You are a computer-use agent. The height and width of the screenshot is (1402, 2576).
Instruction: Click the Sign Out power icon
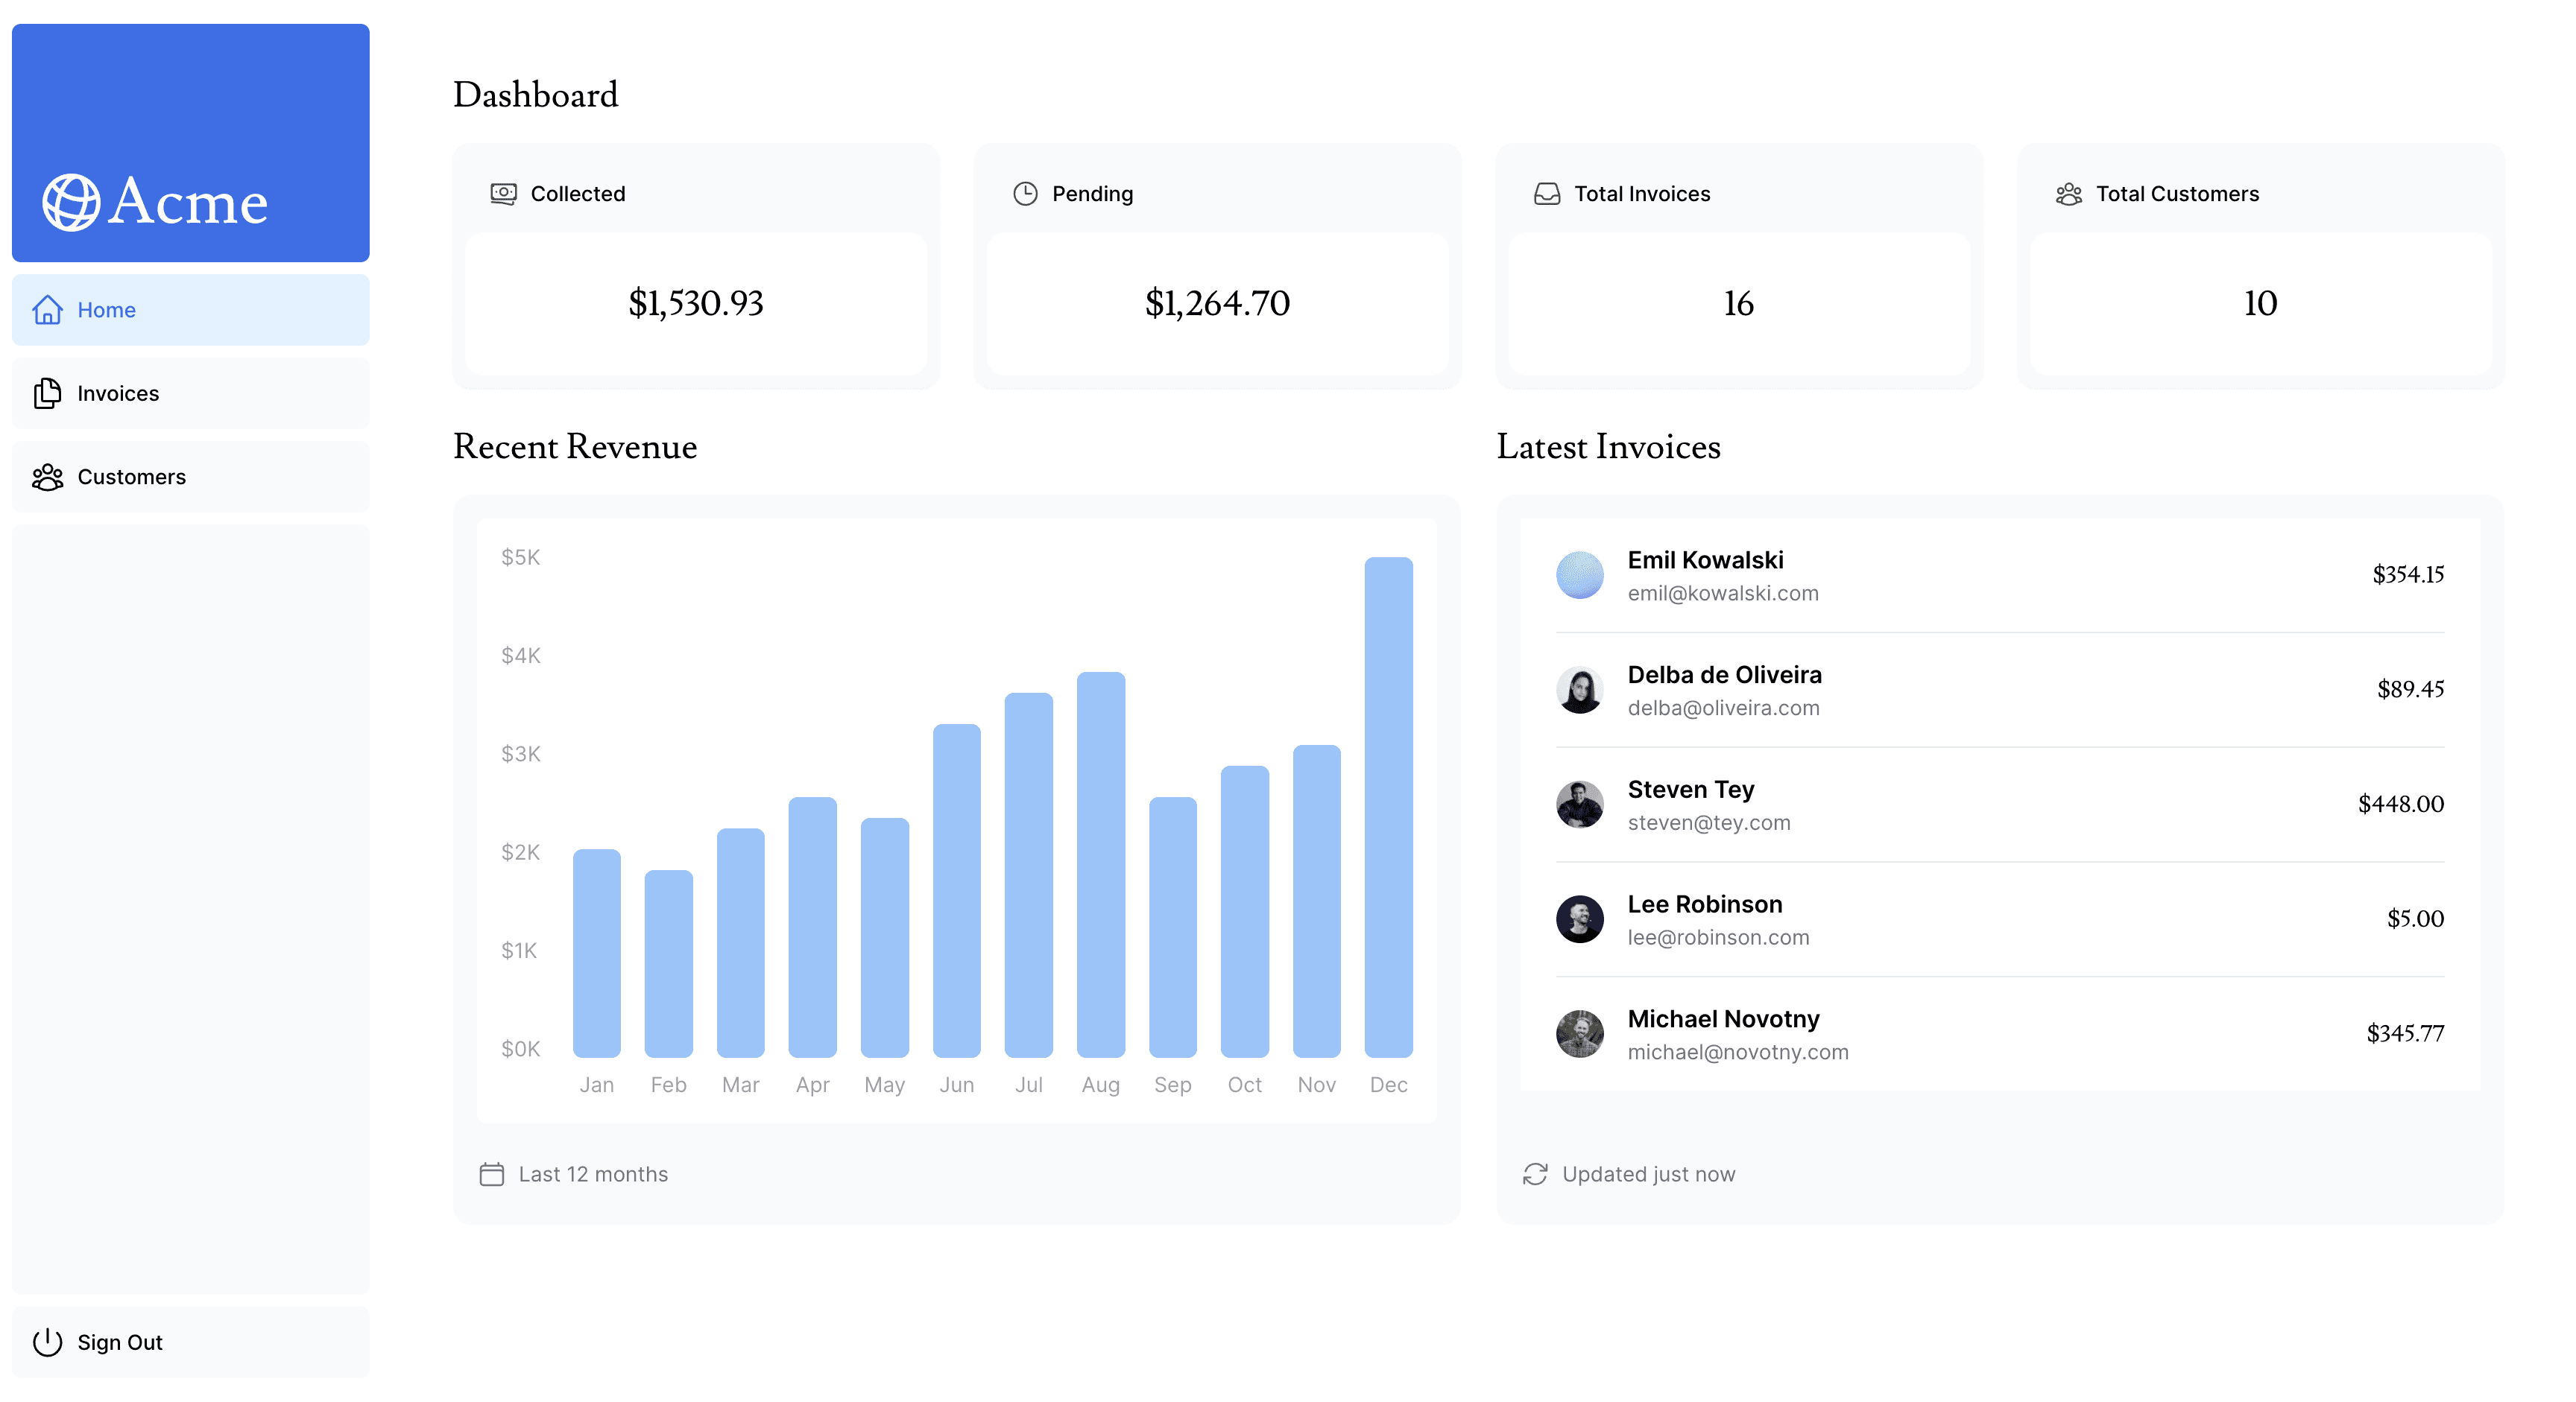pyautogui.click(x=47, y=1342)
